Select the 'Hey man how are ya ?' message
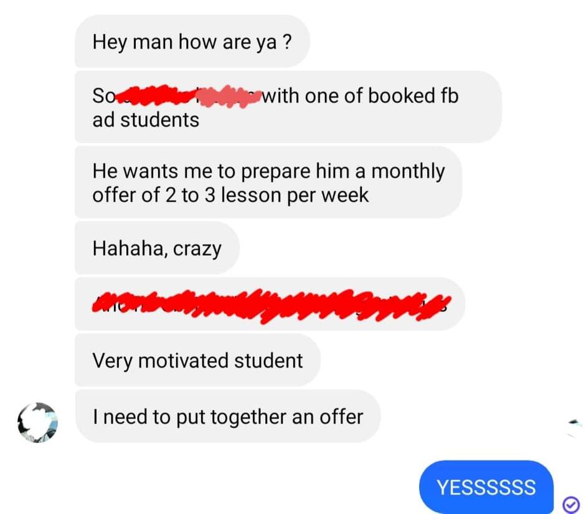The width and height of the screenshot is (586, 514). pos(192,42)
